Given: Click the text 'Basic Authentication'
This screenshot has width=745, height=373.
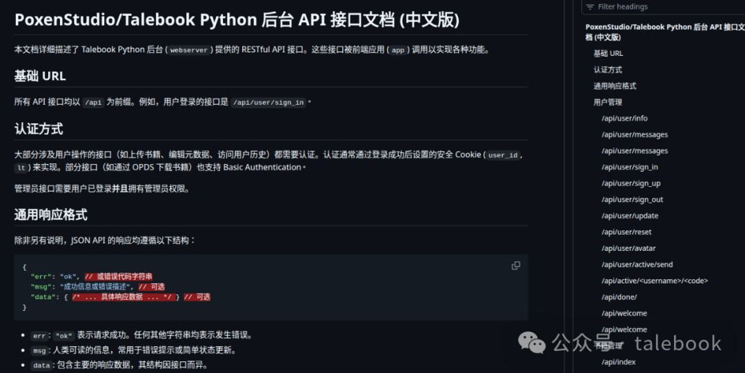Looking at the screenshot, I should 262,168.
